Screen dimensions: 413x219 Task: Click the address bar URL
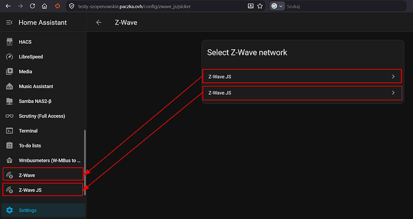[134, 7]
